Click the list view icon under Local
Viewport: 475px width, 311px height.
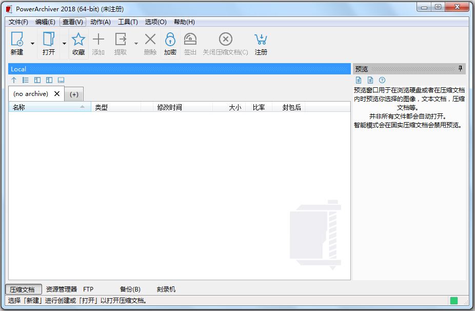26,80
